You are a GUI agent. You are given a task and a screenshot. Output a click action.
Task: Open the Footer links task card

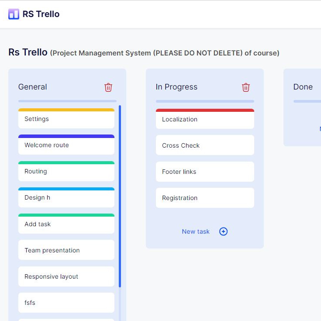[x=205, y=172]
